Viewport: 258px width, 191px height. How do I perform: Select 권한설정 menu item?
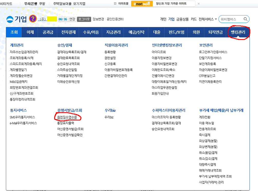click(110, 58)
